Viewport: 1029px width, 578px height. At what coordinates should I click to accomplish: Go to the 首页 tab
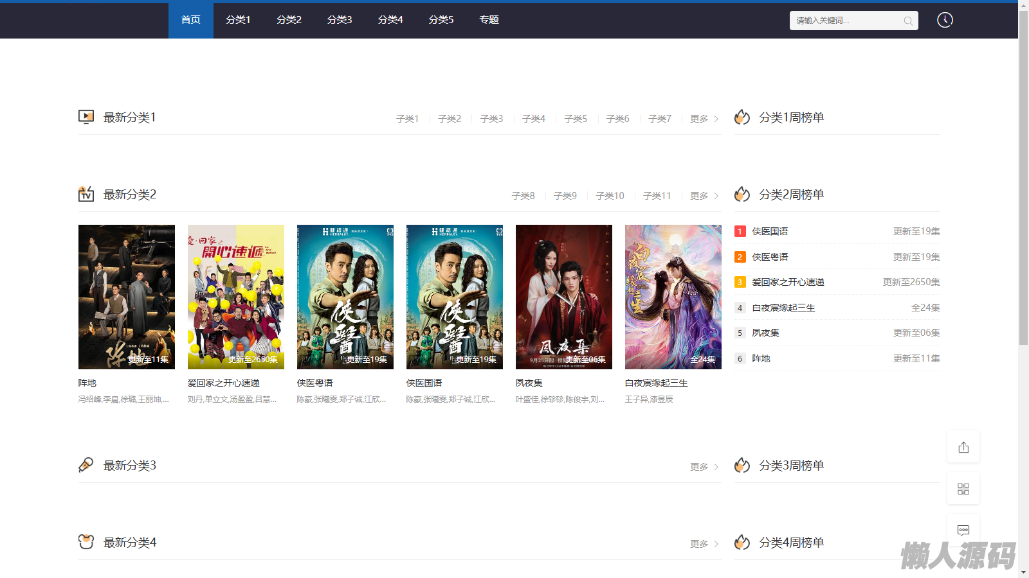[x=191, y=20]
